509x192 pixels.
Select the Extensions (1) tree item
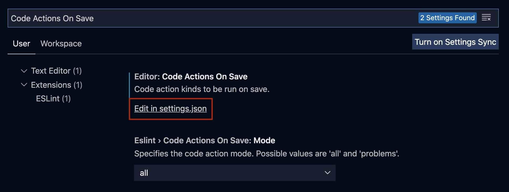(56, 85)
